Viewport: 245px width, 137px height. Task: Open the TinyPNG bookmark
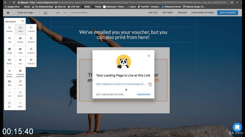149,7
